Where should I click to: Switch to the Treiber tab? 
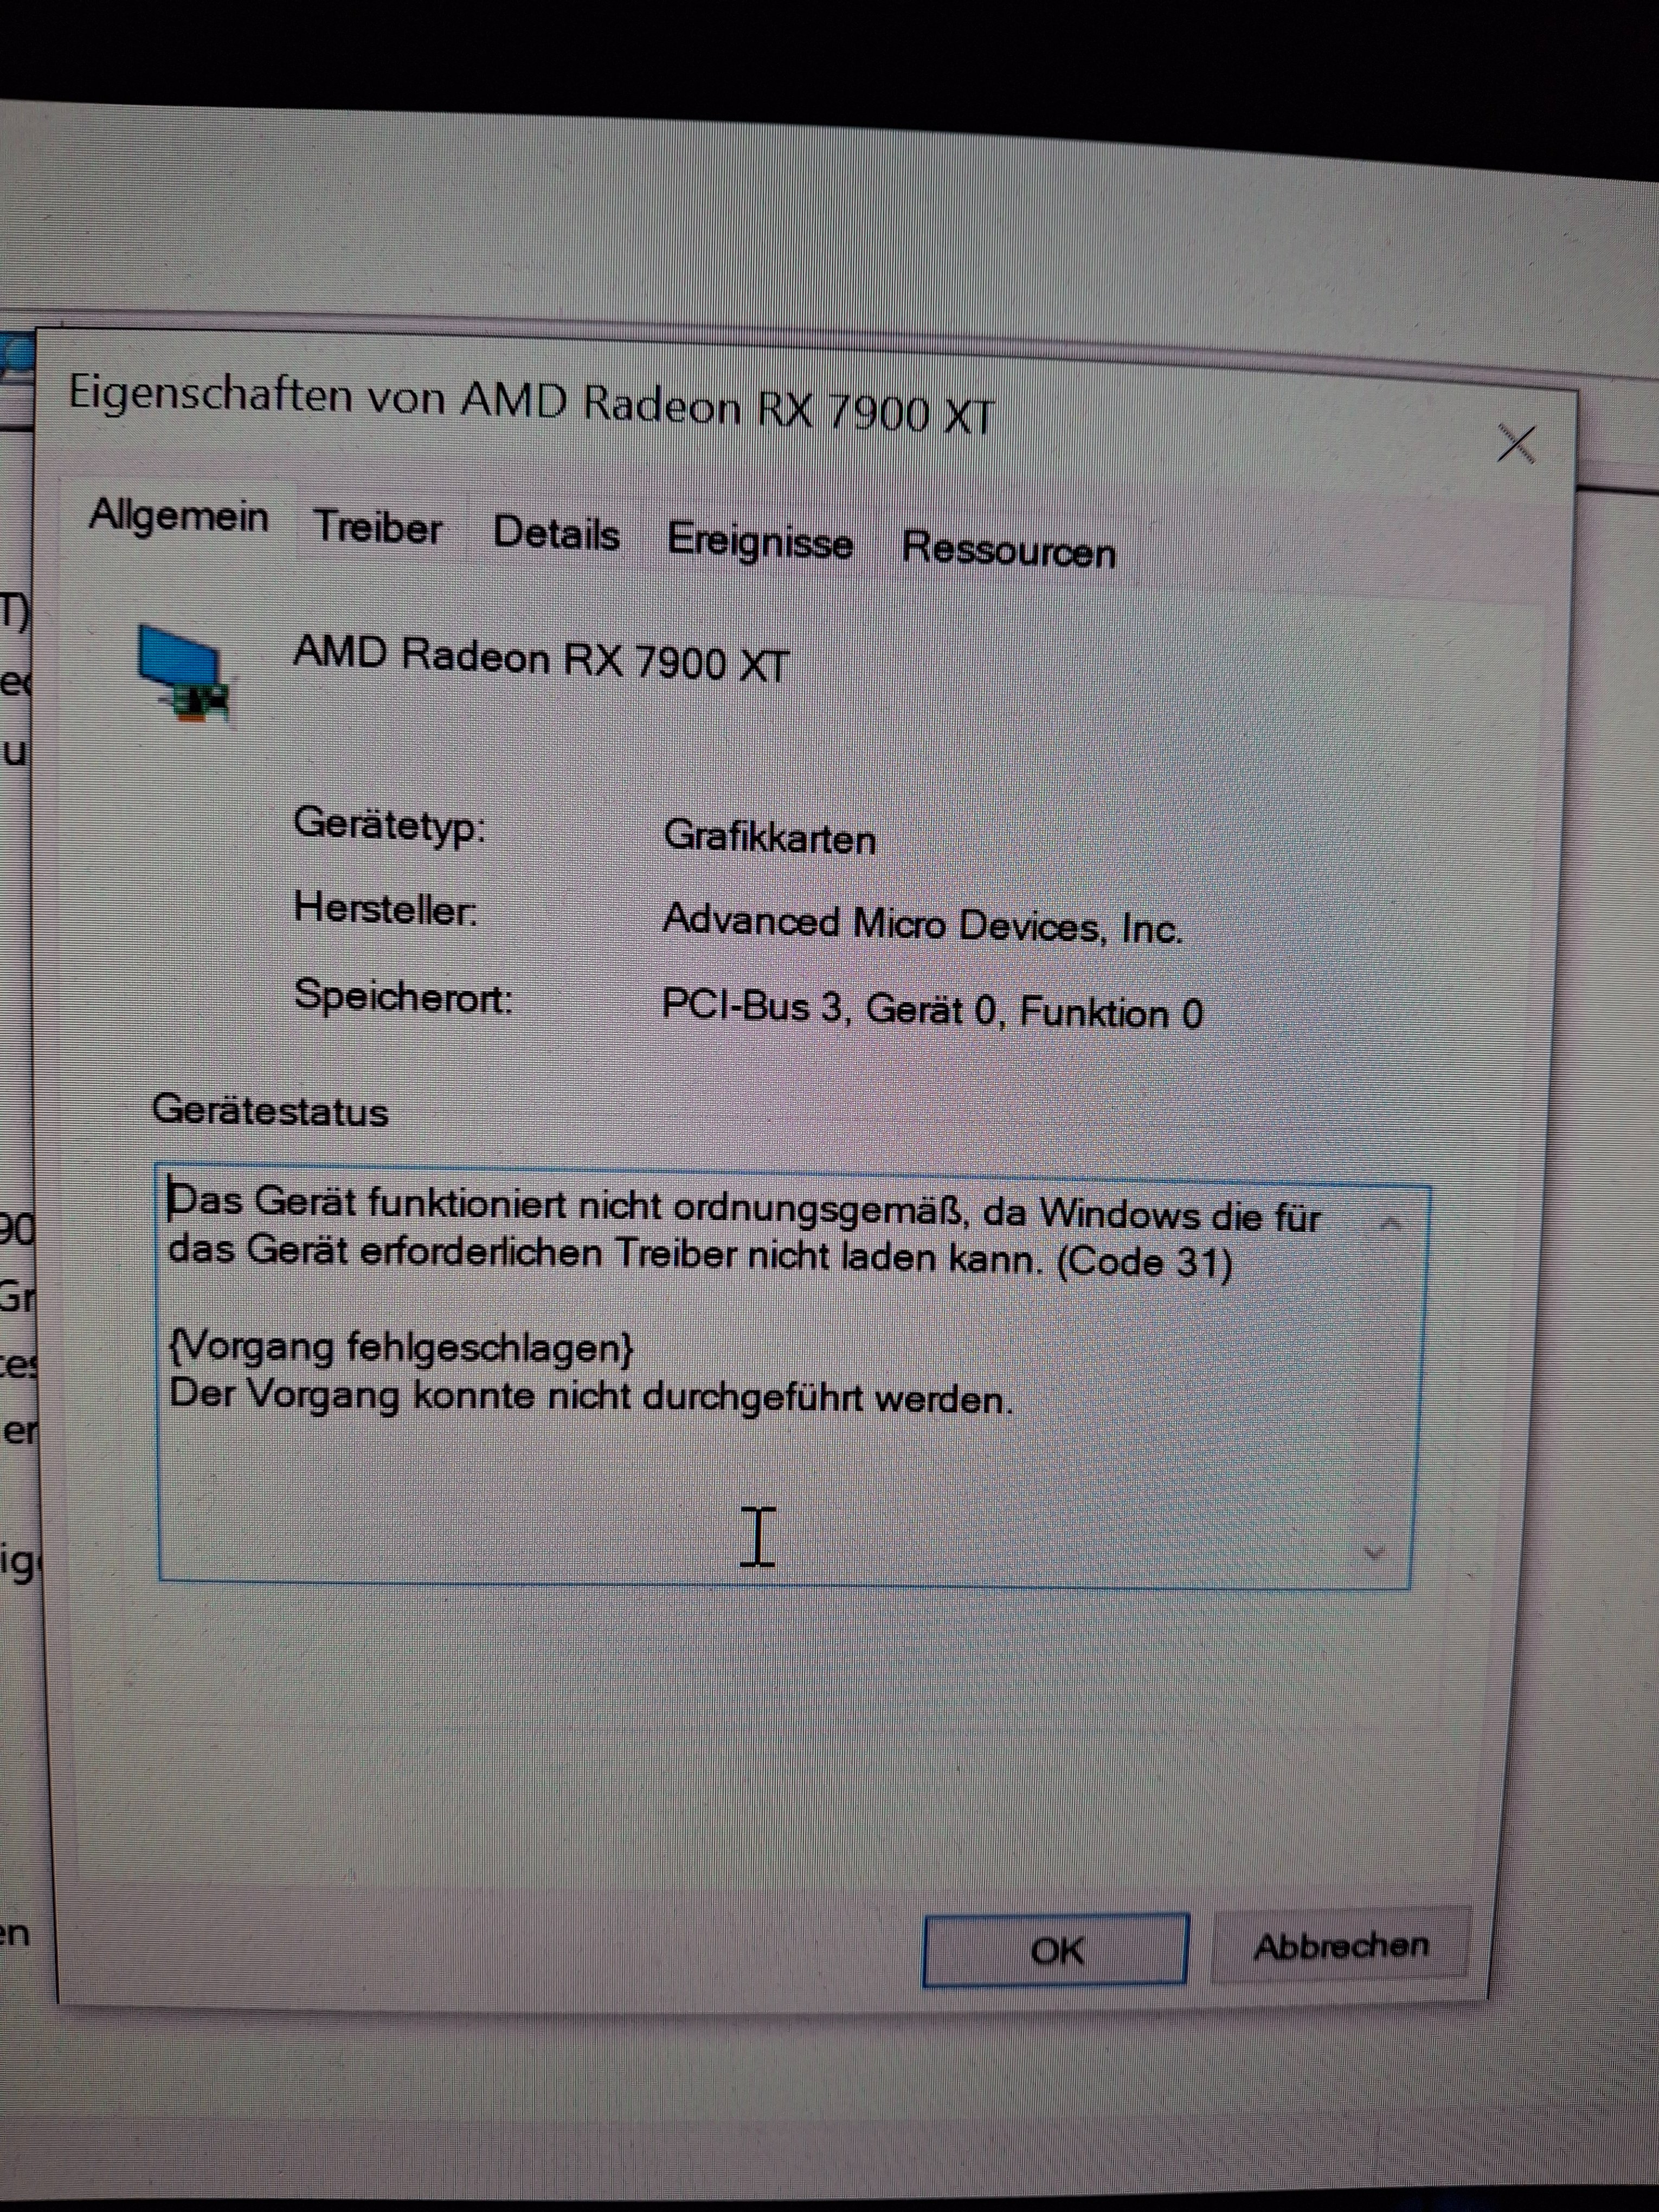(378, 527)
